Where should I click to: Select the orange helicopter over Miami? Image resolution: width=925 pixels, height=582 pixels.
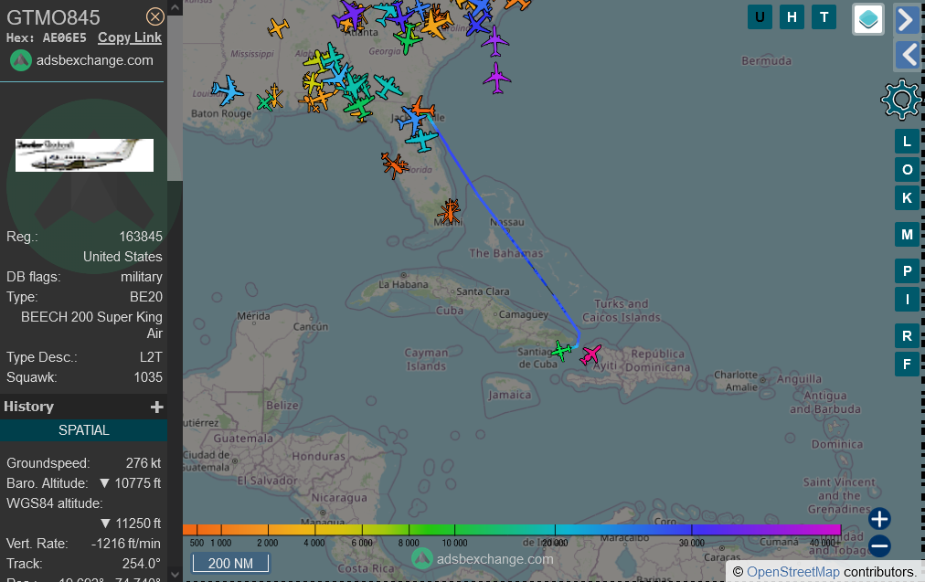click(x=450, y=211)
